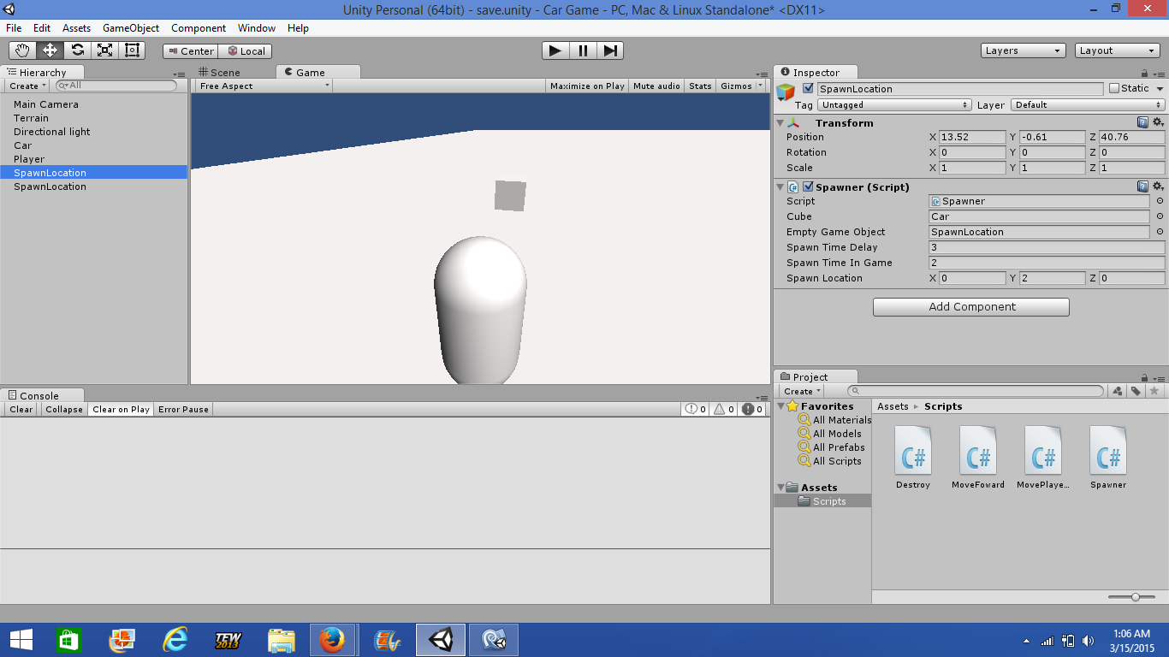Open the File menu
The image size is (1169, 657).
(14, 28)
